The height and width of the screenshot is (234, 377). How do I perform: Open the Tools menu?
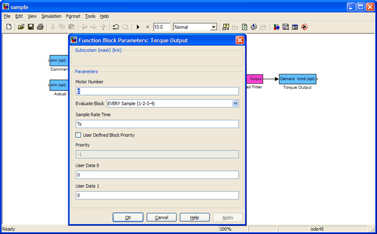coord(90,16)
